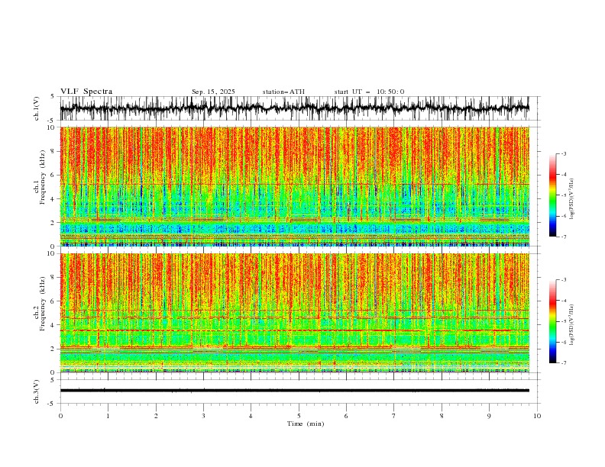The height and width of the screenshot is (467, 605).
Task: Click the 'VLF Spectra' title text
Action: tap(86, 92)
